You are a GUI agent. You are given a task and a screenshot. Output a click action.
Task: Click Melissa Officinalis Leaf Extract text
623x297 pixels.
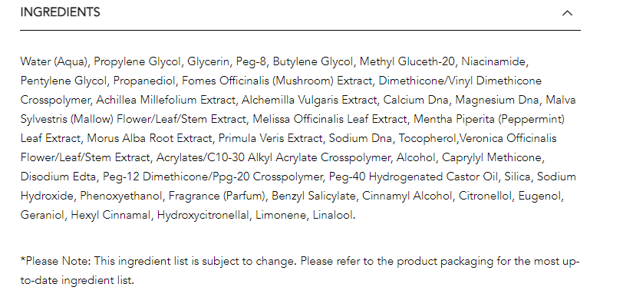click(x=330, y=119)
